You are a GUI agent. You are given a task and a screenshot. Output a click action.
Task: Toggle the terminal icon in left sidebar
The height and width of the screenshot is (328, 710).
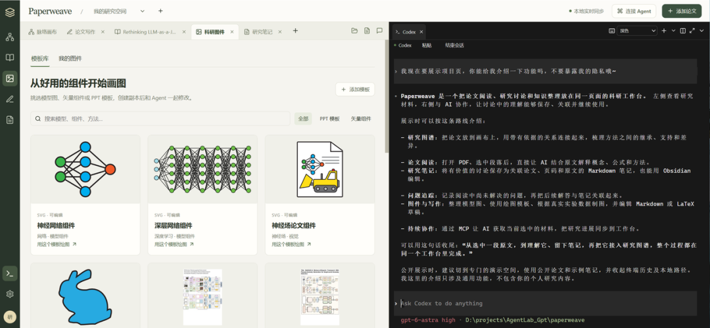pos(9,274)
